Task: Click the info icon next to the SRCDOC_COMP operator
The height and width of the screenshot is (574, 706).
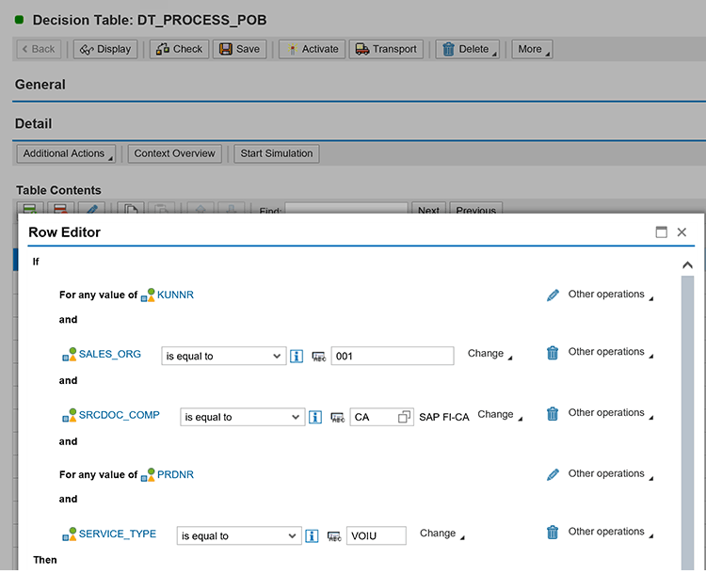Action: coord(315,417)
